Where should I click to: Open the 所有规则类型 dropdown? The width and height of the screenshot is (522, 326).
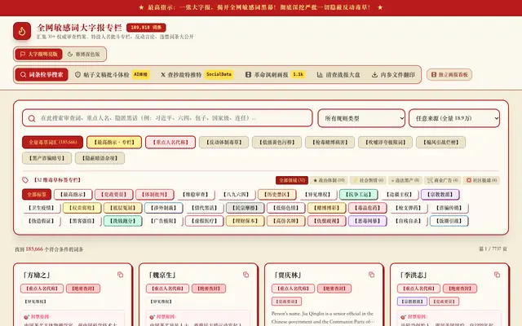pos(361,118)
